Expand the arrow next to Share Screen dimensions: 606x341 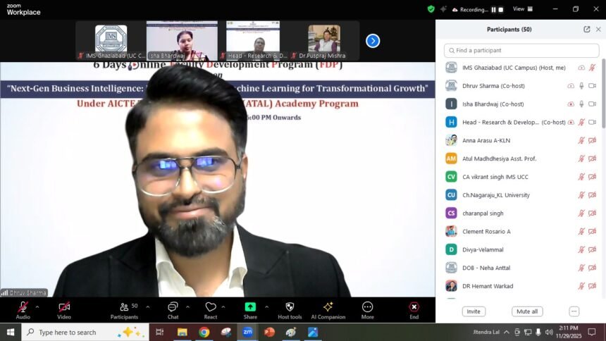coord(266,306)
